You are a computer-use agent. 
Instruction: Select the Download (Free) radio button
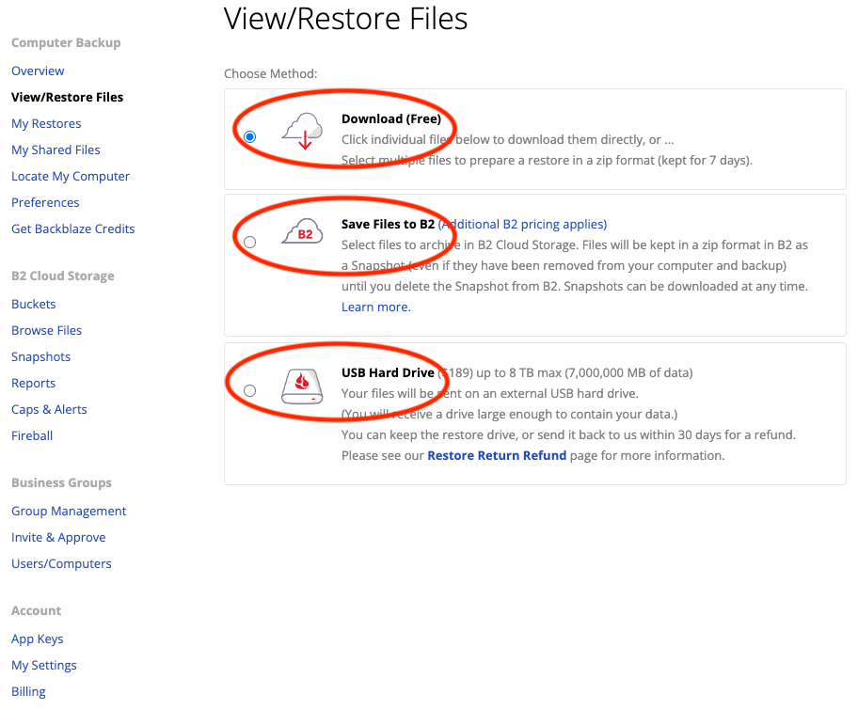(x=249, y=136)
